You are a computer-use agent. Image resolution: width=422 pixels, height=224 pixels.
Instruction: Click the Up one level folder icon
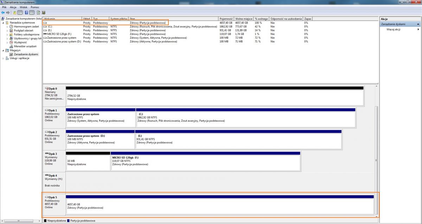tap(15, 12)
